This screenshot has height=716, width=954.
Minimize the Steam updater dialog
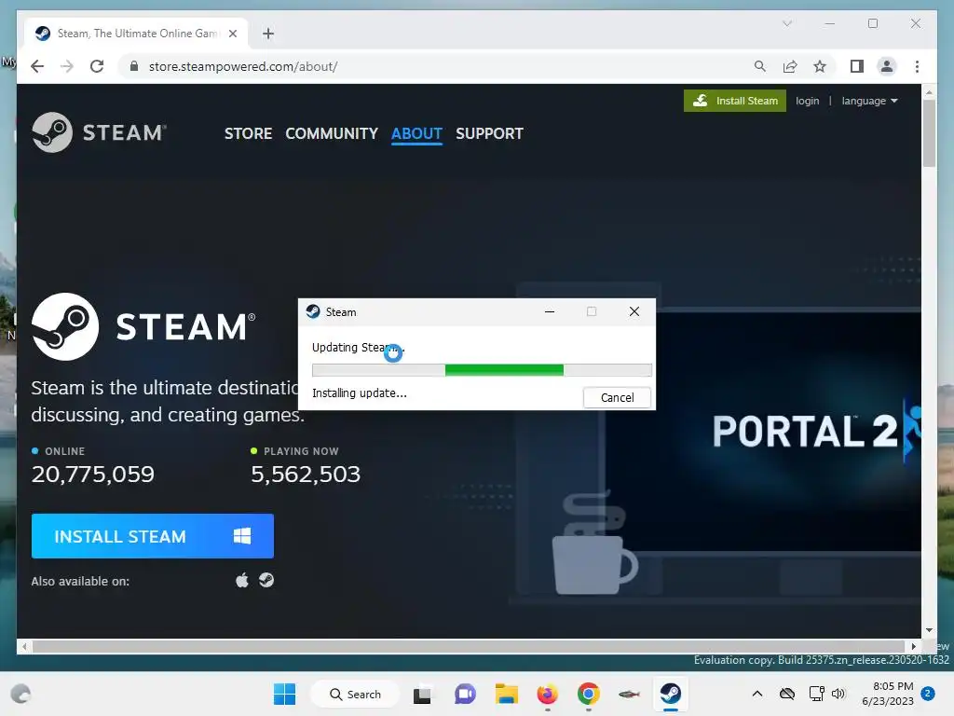(550, 311)
